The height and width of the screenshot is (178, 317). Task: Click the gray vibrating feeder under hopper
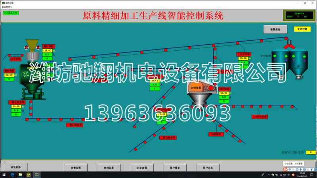coord(32,57)
